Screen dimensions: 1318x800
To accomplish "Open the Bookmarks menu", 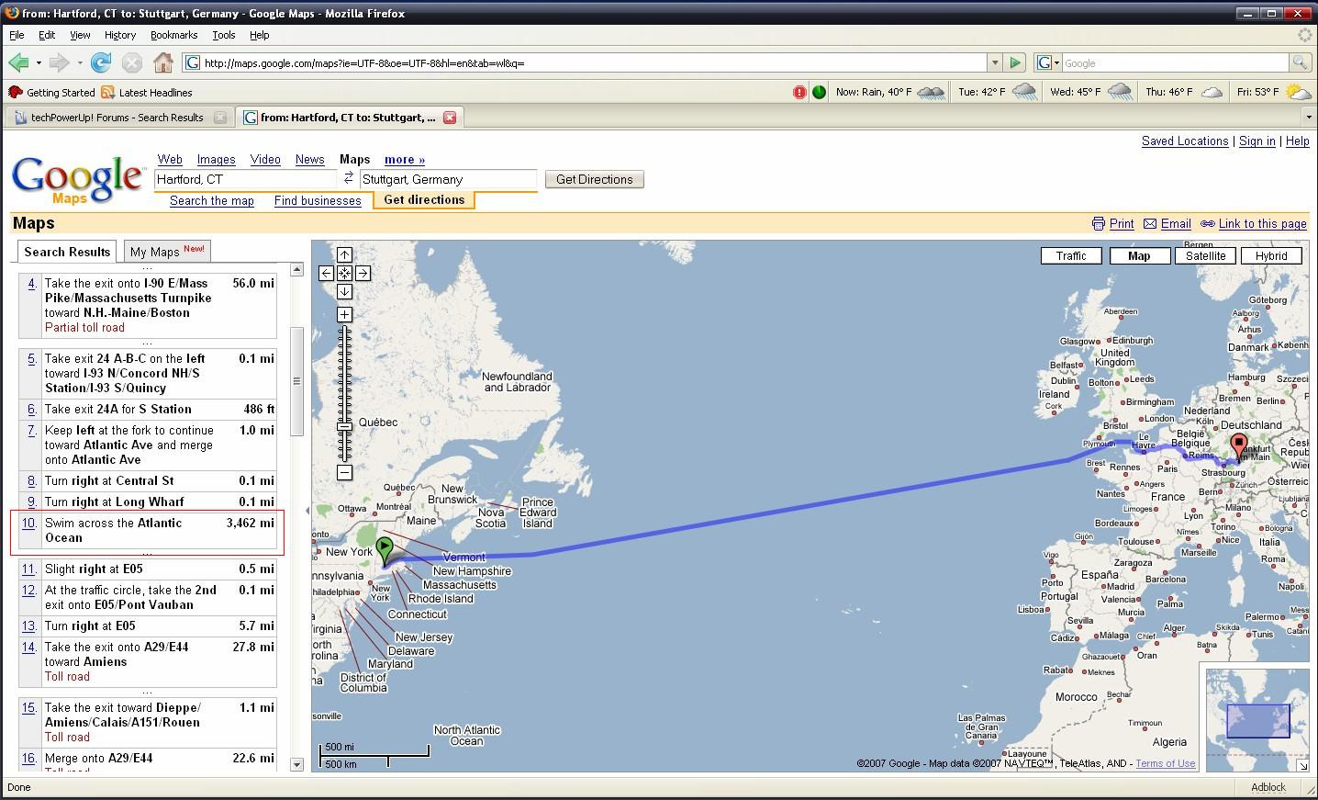I will (x=173, y=35).
